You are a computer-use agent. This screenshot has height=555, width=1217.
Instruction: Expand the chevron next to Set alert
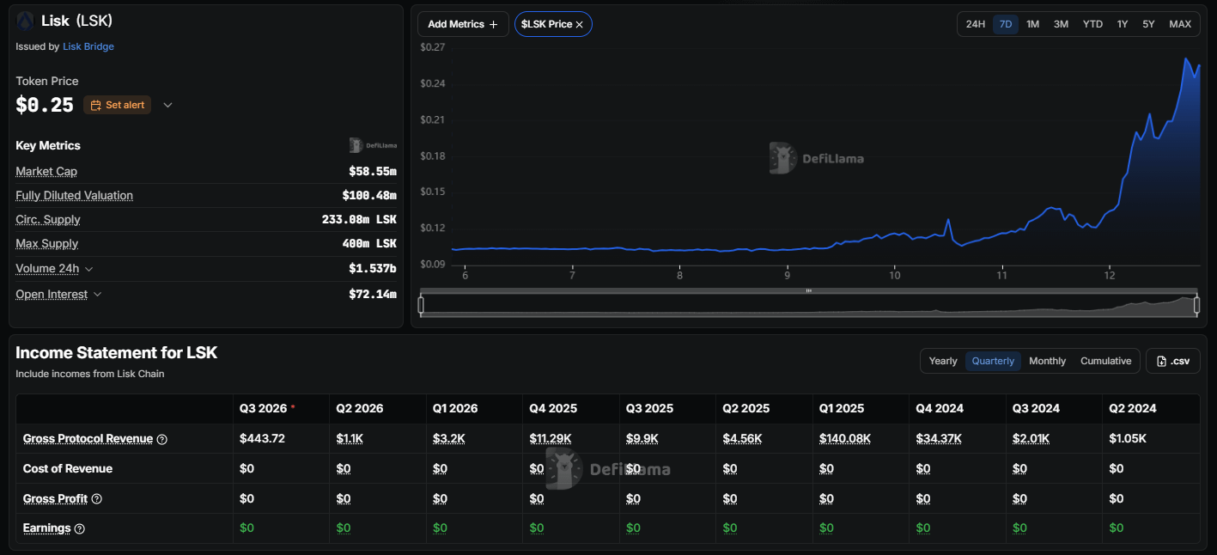coord(167,105)
